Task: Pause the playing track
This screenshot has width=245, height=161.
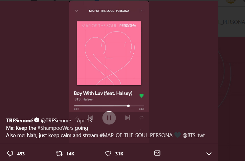Action: coord(109,118)
